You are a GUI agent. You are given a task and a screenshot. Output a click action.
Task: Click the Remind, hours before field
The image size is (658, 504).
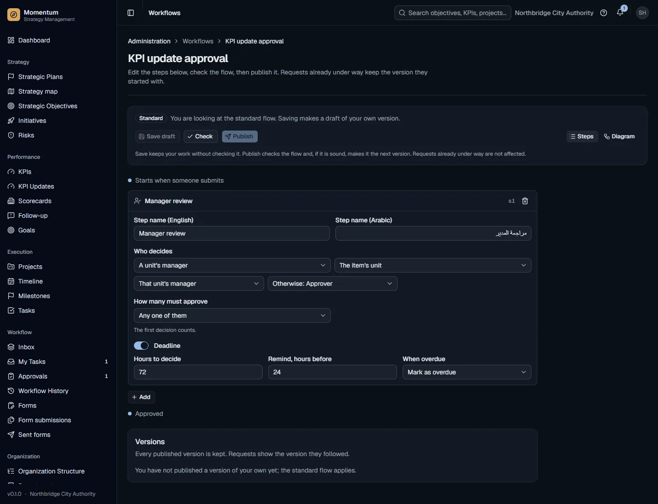[333, 372]
